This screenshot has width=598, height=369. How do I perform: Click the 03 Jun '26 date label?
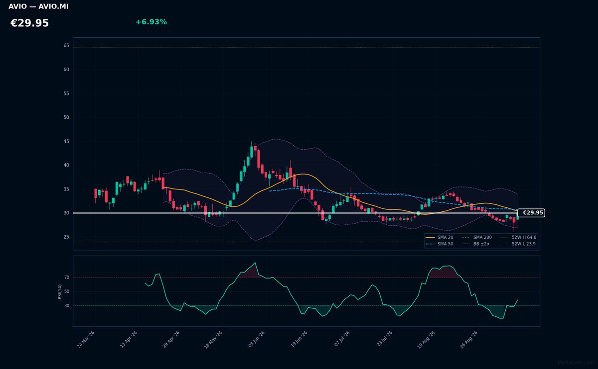tap(257, 340)
